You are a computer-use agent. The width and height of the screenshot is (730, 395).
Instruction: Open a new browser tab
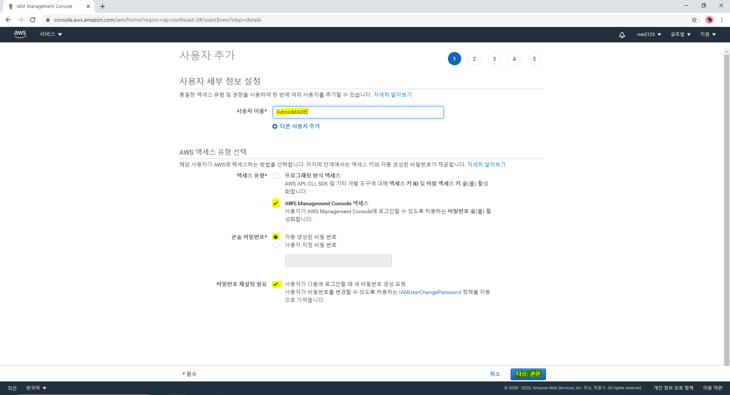(103, 6)
